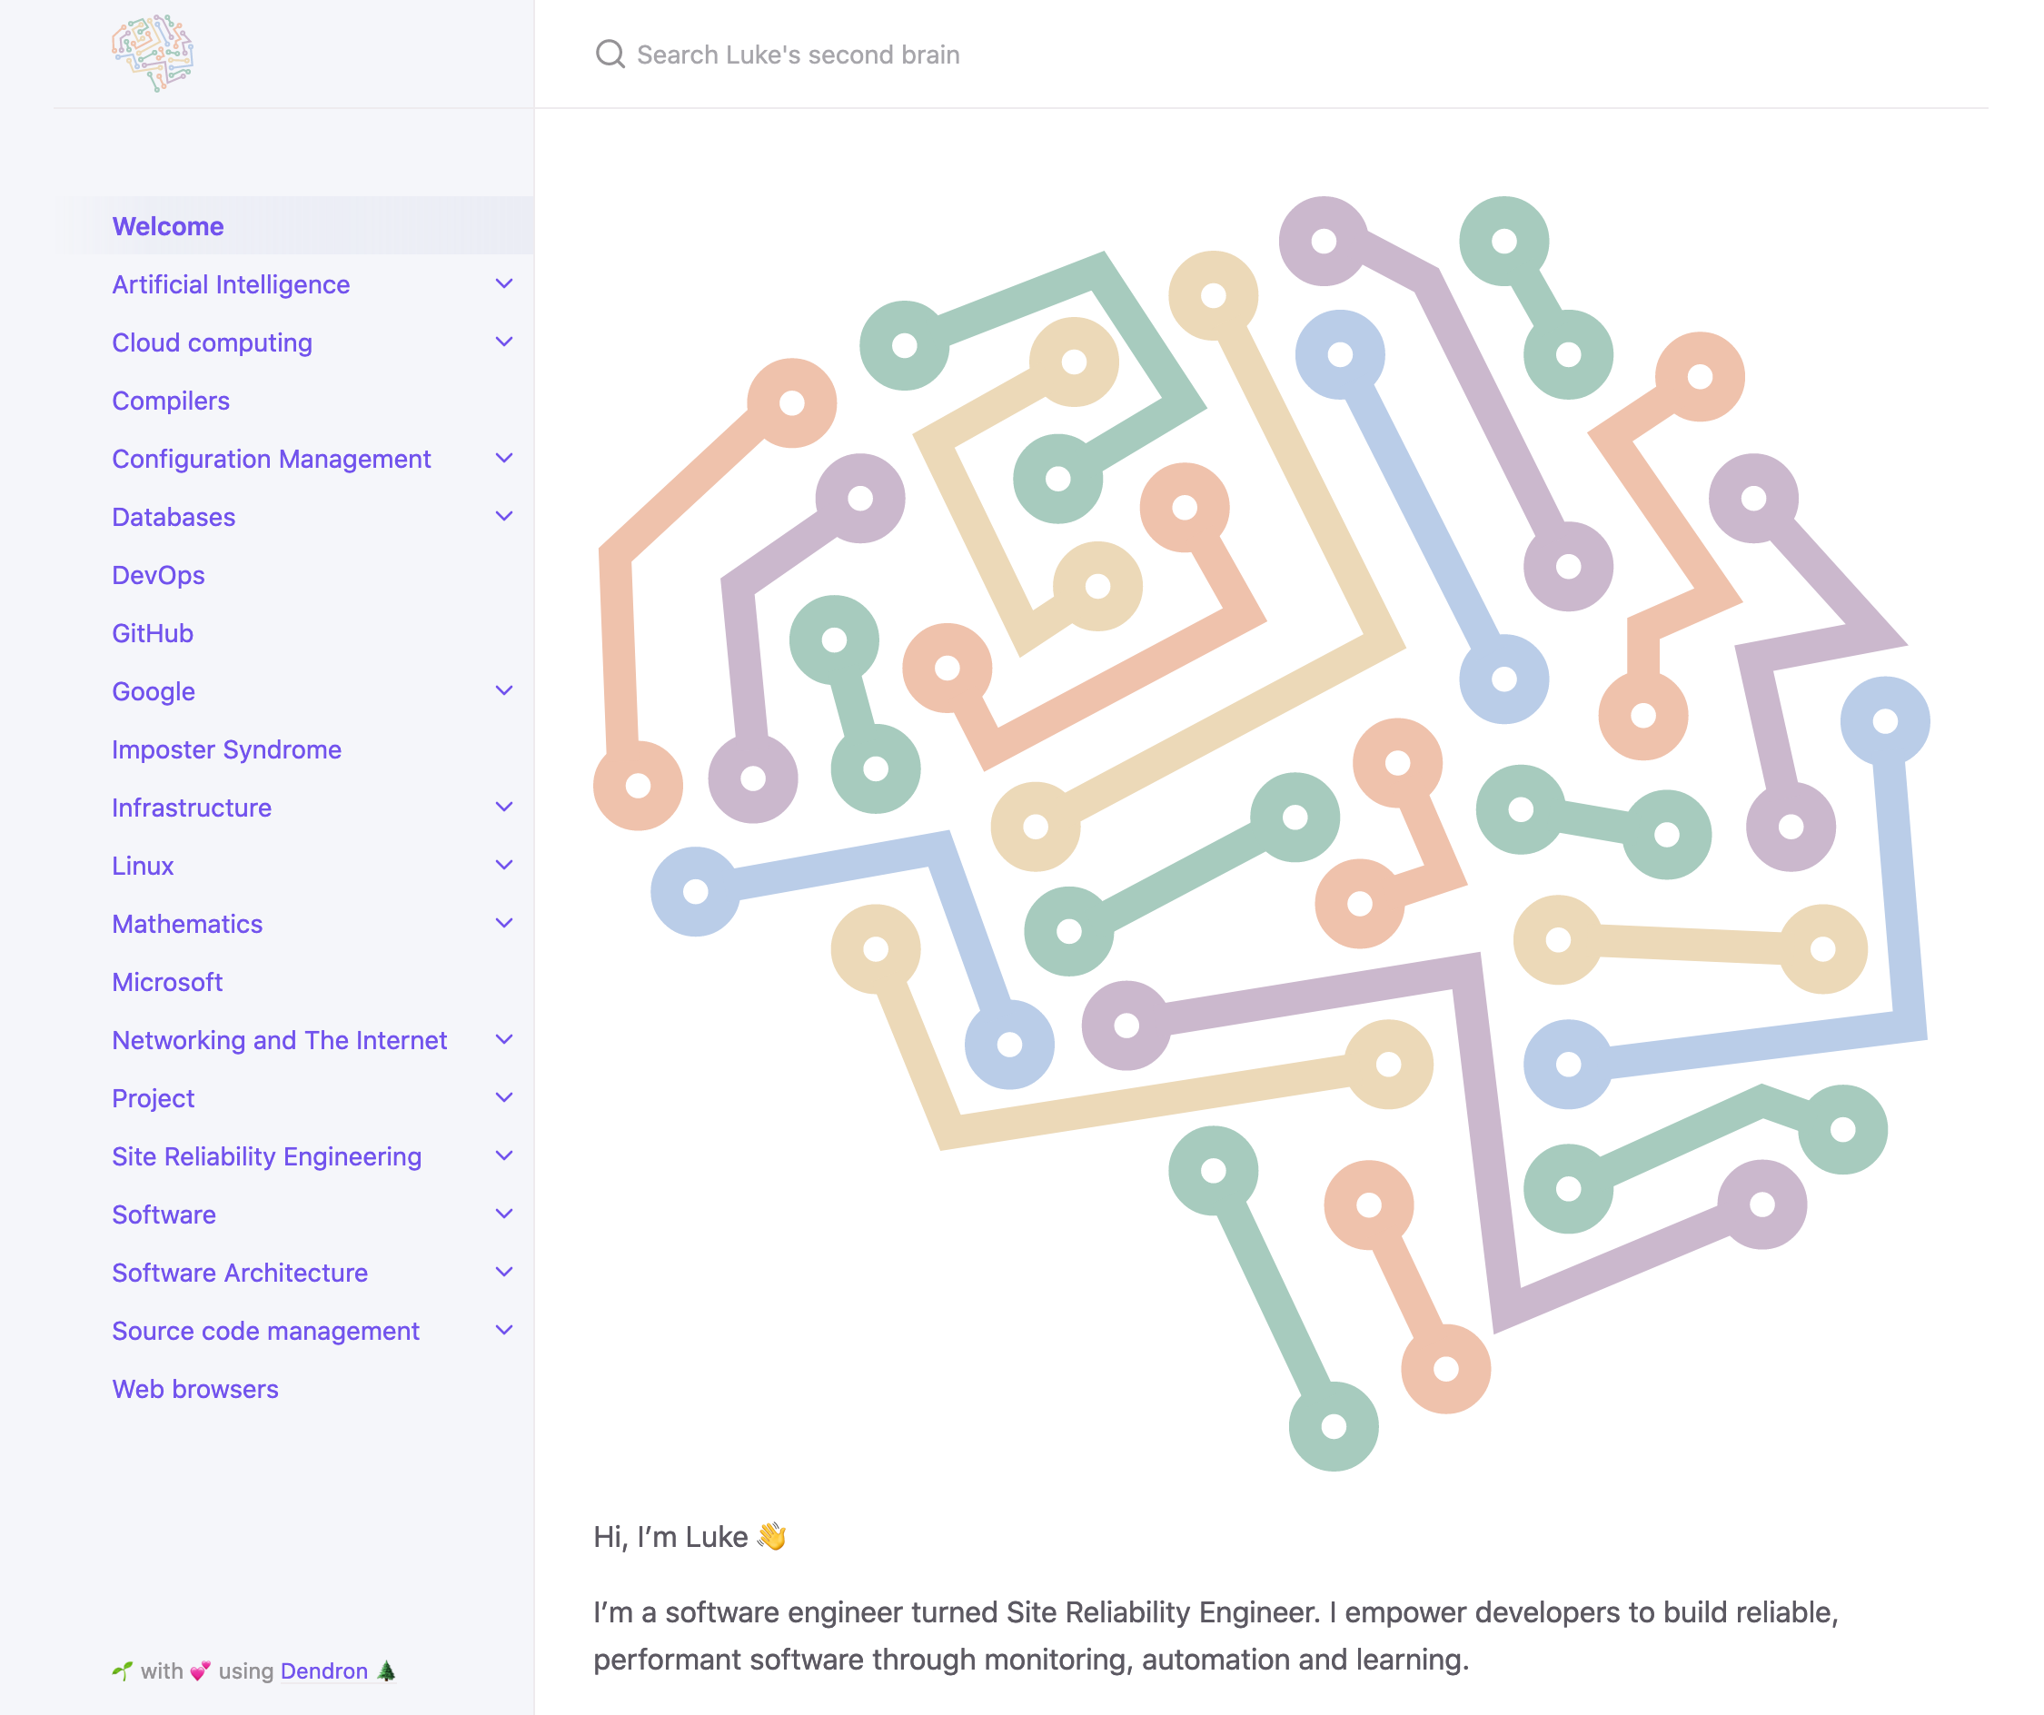Follow the Dendron footer link

[323, 1671]
